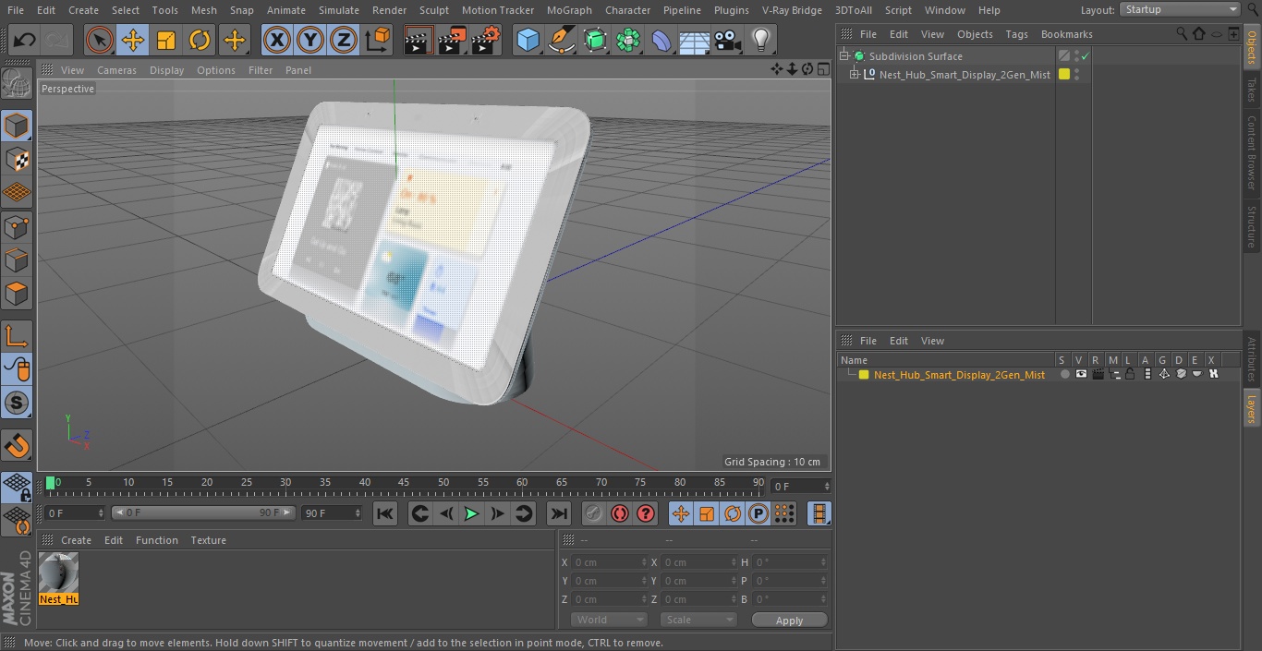Select the Live Selection tool

[99, 40]
